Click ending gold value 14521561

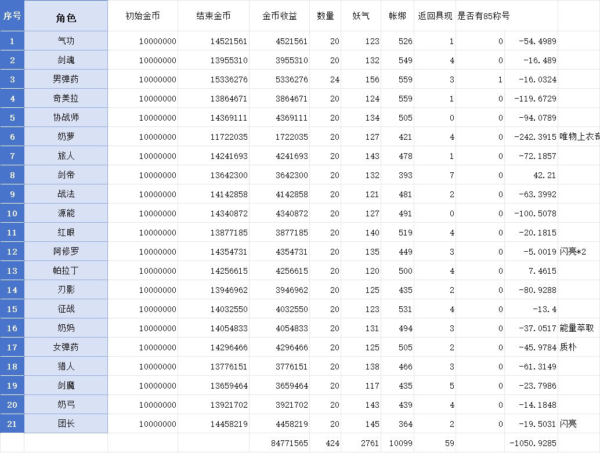click(229, 41)
